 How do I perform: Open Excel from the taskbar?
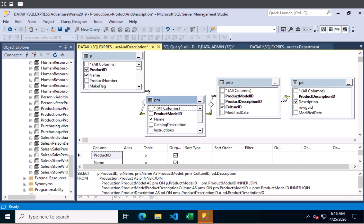(x=190, y=217)
